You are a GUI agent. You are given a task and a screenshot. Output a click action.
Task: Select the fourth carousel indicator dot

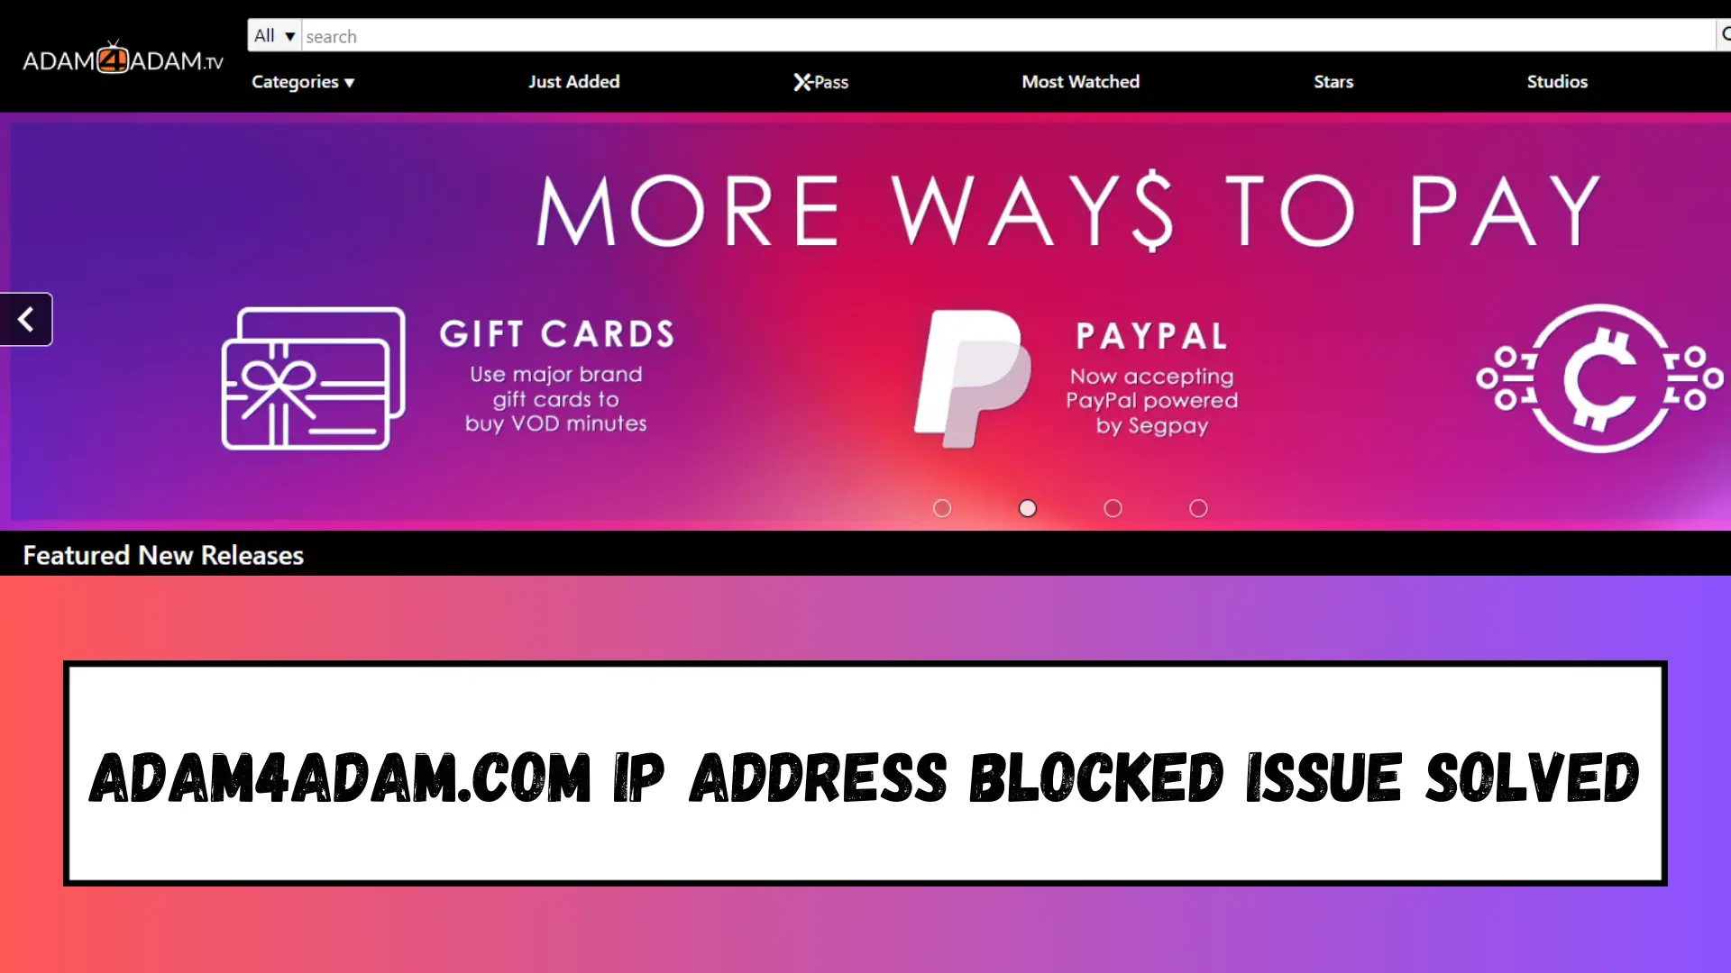tap(1198, 507)
